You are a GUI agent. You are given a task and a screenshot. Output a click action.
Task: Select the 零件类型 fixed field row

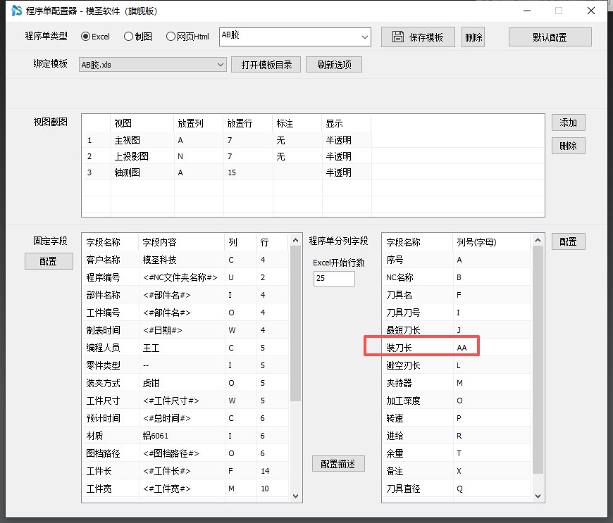[x=186, y=365]
